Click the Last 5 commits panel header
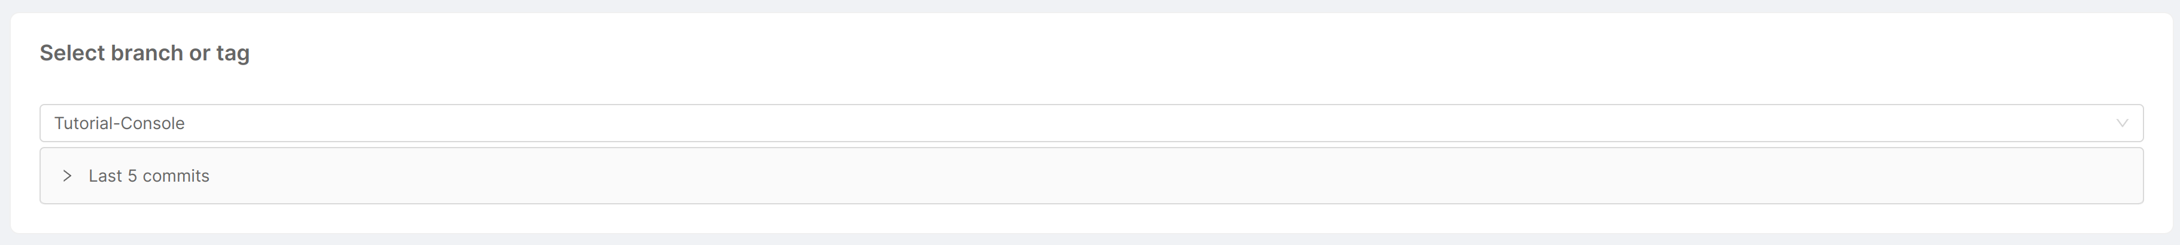This screenshot has width=2180, height=245. (x=1090, y=176)
